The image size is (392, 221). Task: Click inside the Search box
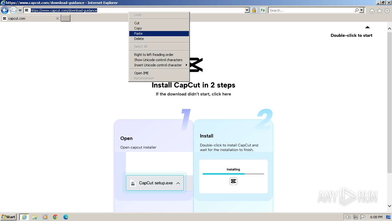[x=311, y=10]
